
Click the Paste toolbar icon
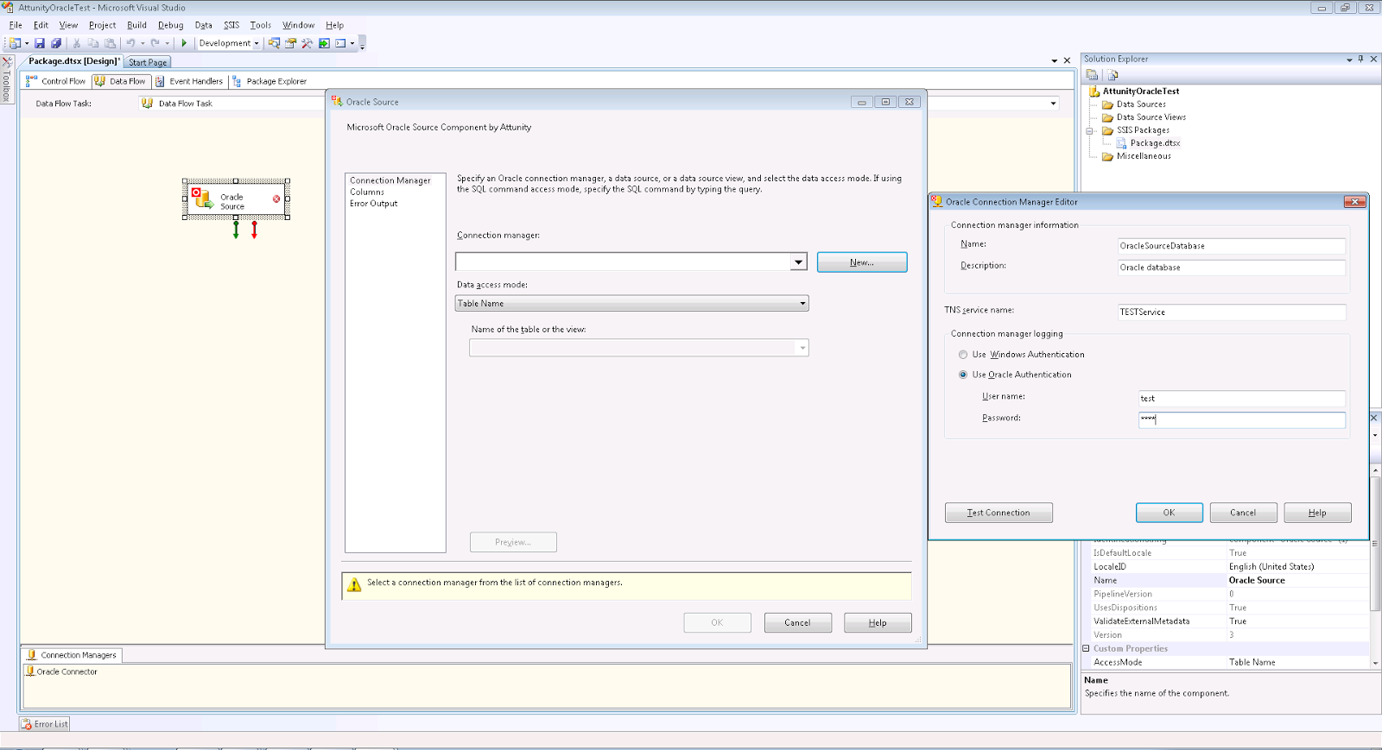click(110, 43)
